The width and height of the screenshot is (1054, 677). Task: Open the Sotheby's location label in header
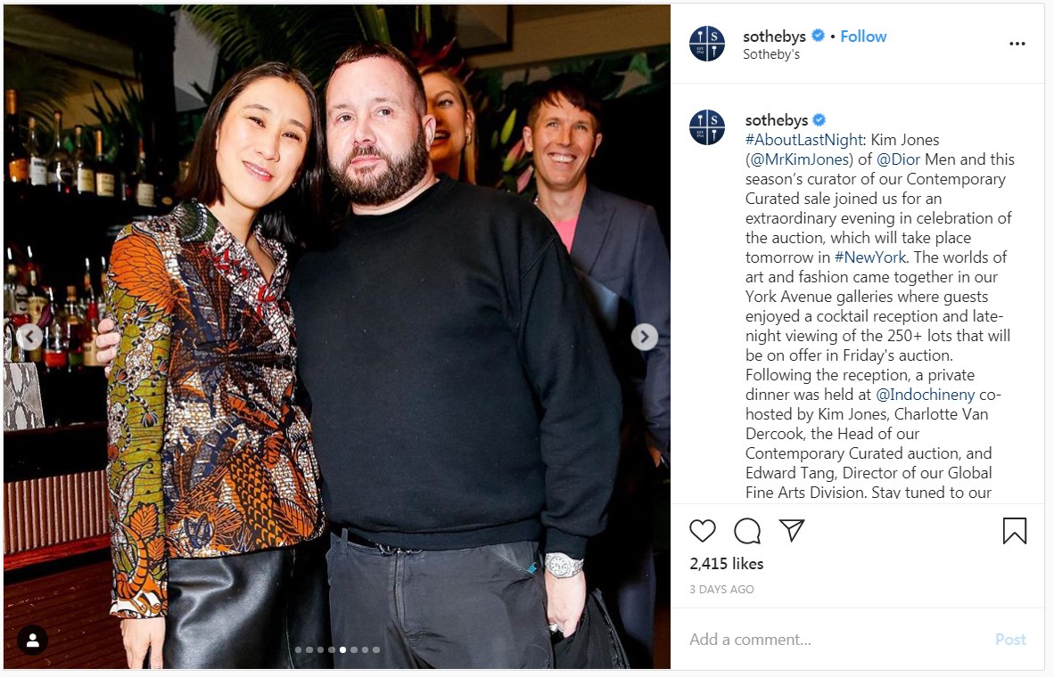771,54
